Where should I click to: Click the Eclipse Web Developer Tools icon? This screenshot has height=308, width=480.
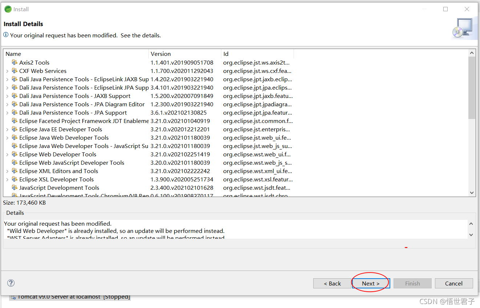coord(15,154)
